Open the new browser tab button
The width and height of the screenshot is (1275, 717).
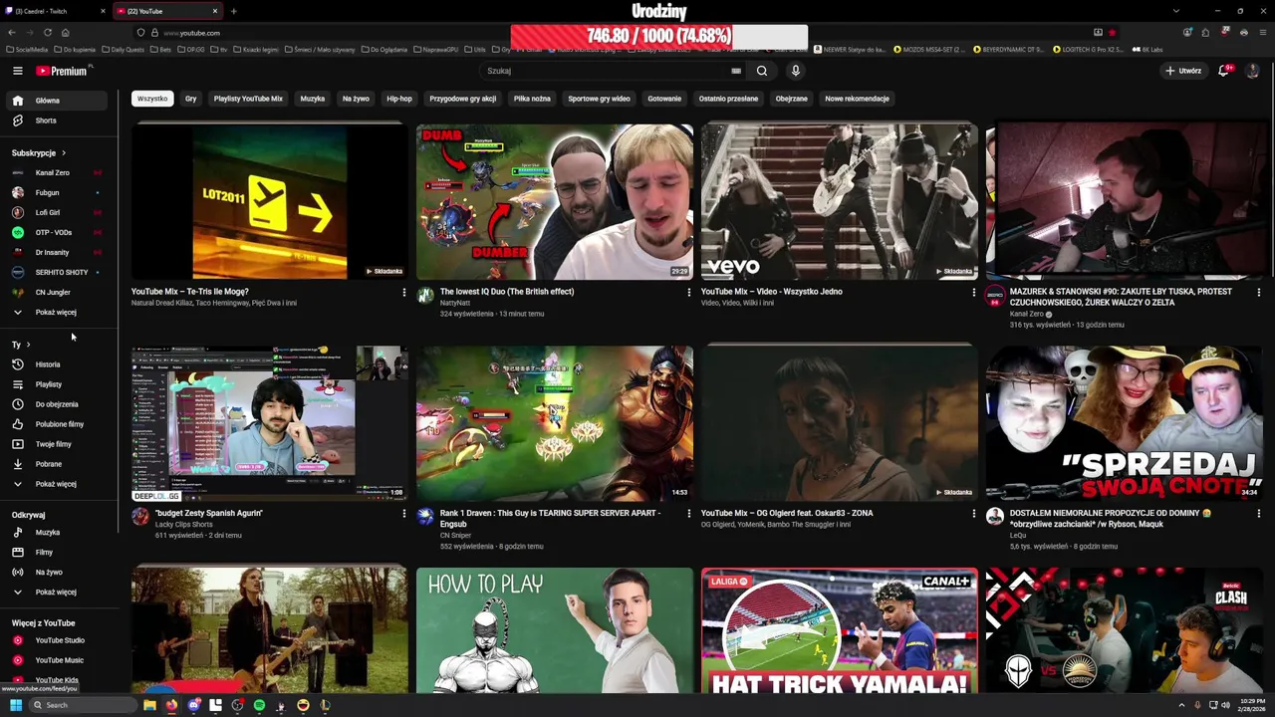pyautogui.click(x=233, y=11)
